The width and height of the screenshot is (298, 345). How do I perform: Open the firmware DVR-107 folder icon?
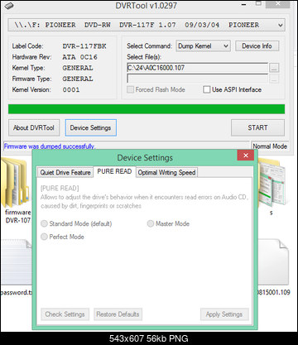(x=14, y=183)
